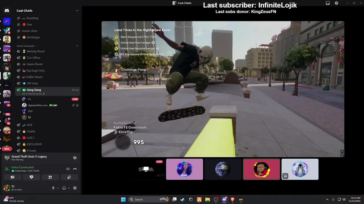Turn on camera in voice panel

pos(13,177)
